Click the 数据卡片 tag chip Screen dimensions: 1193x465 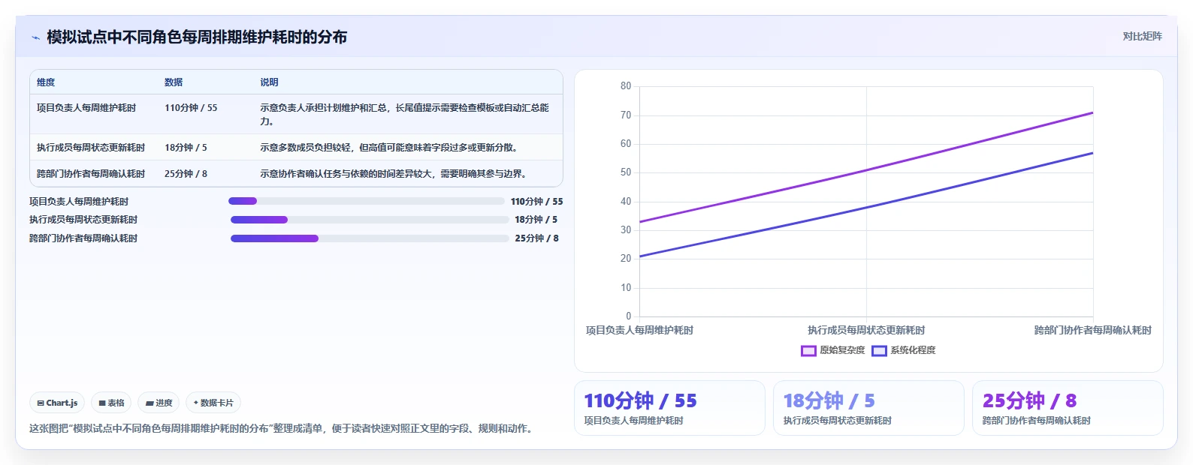click(x=213, y=403)
